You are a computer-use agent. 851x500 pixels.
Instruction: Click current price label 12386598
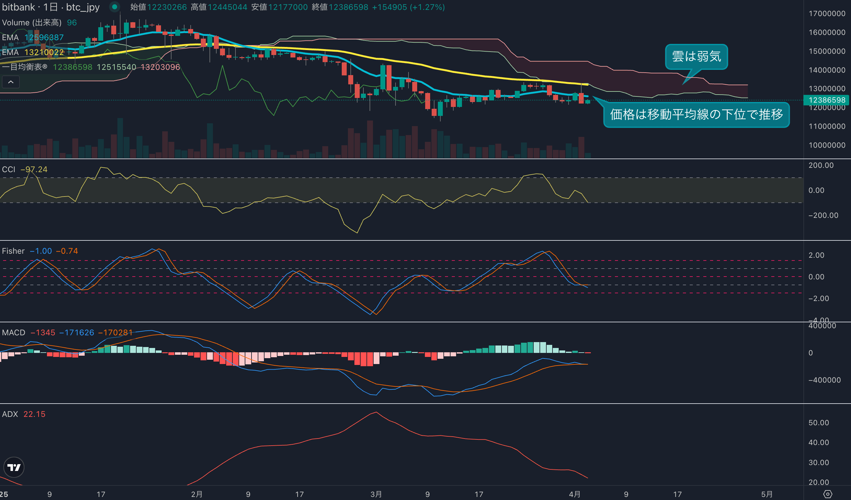click(x=827, y=100)
